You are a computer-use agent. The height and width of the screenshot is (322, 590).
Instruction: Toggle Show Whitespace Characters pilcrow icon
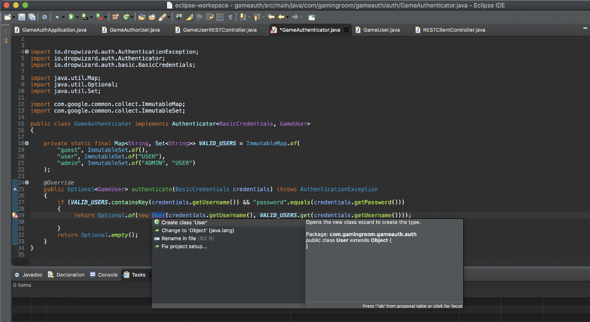point(230,17)
